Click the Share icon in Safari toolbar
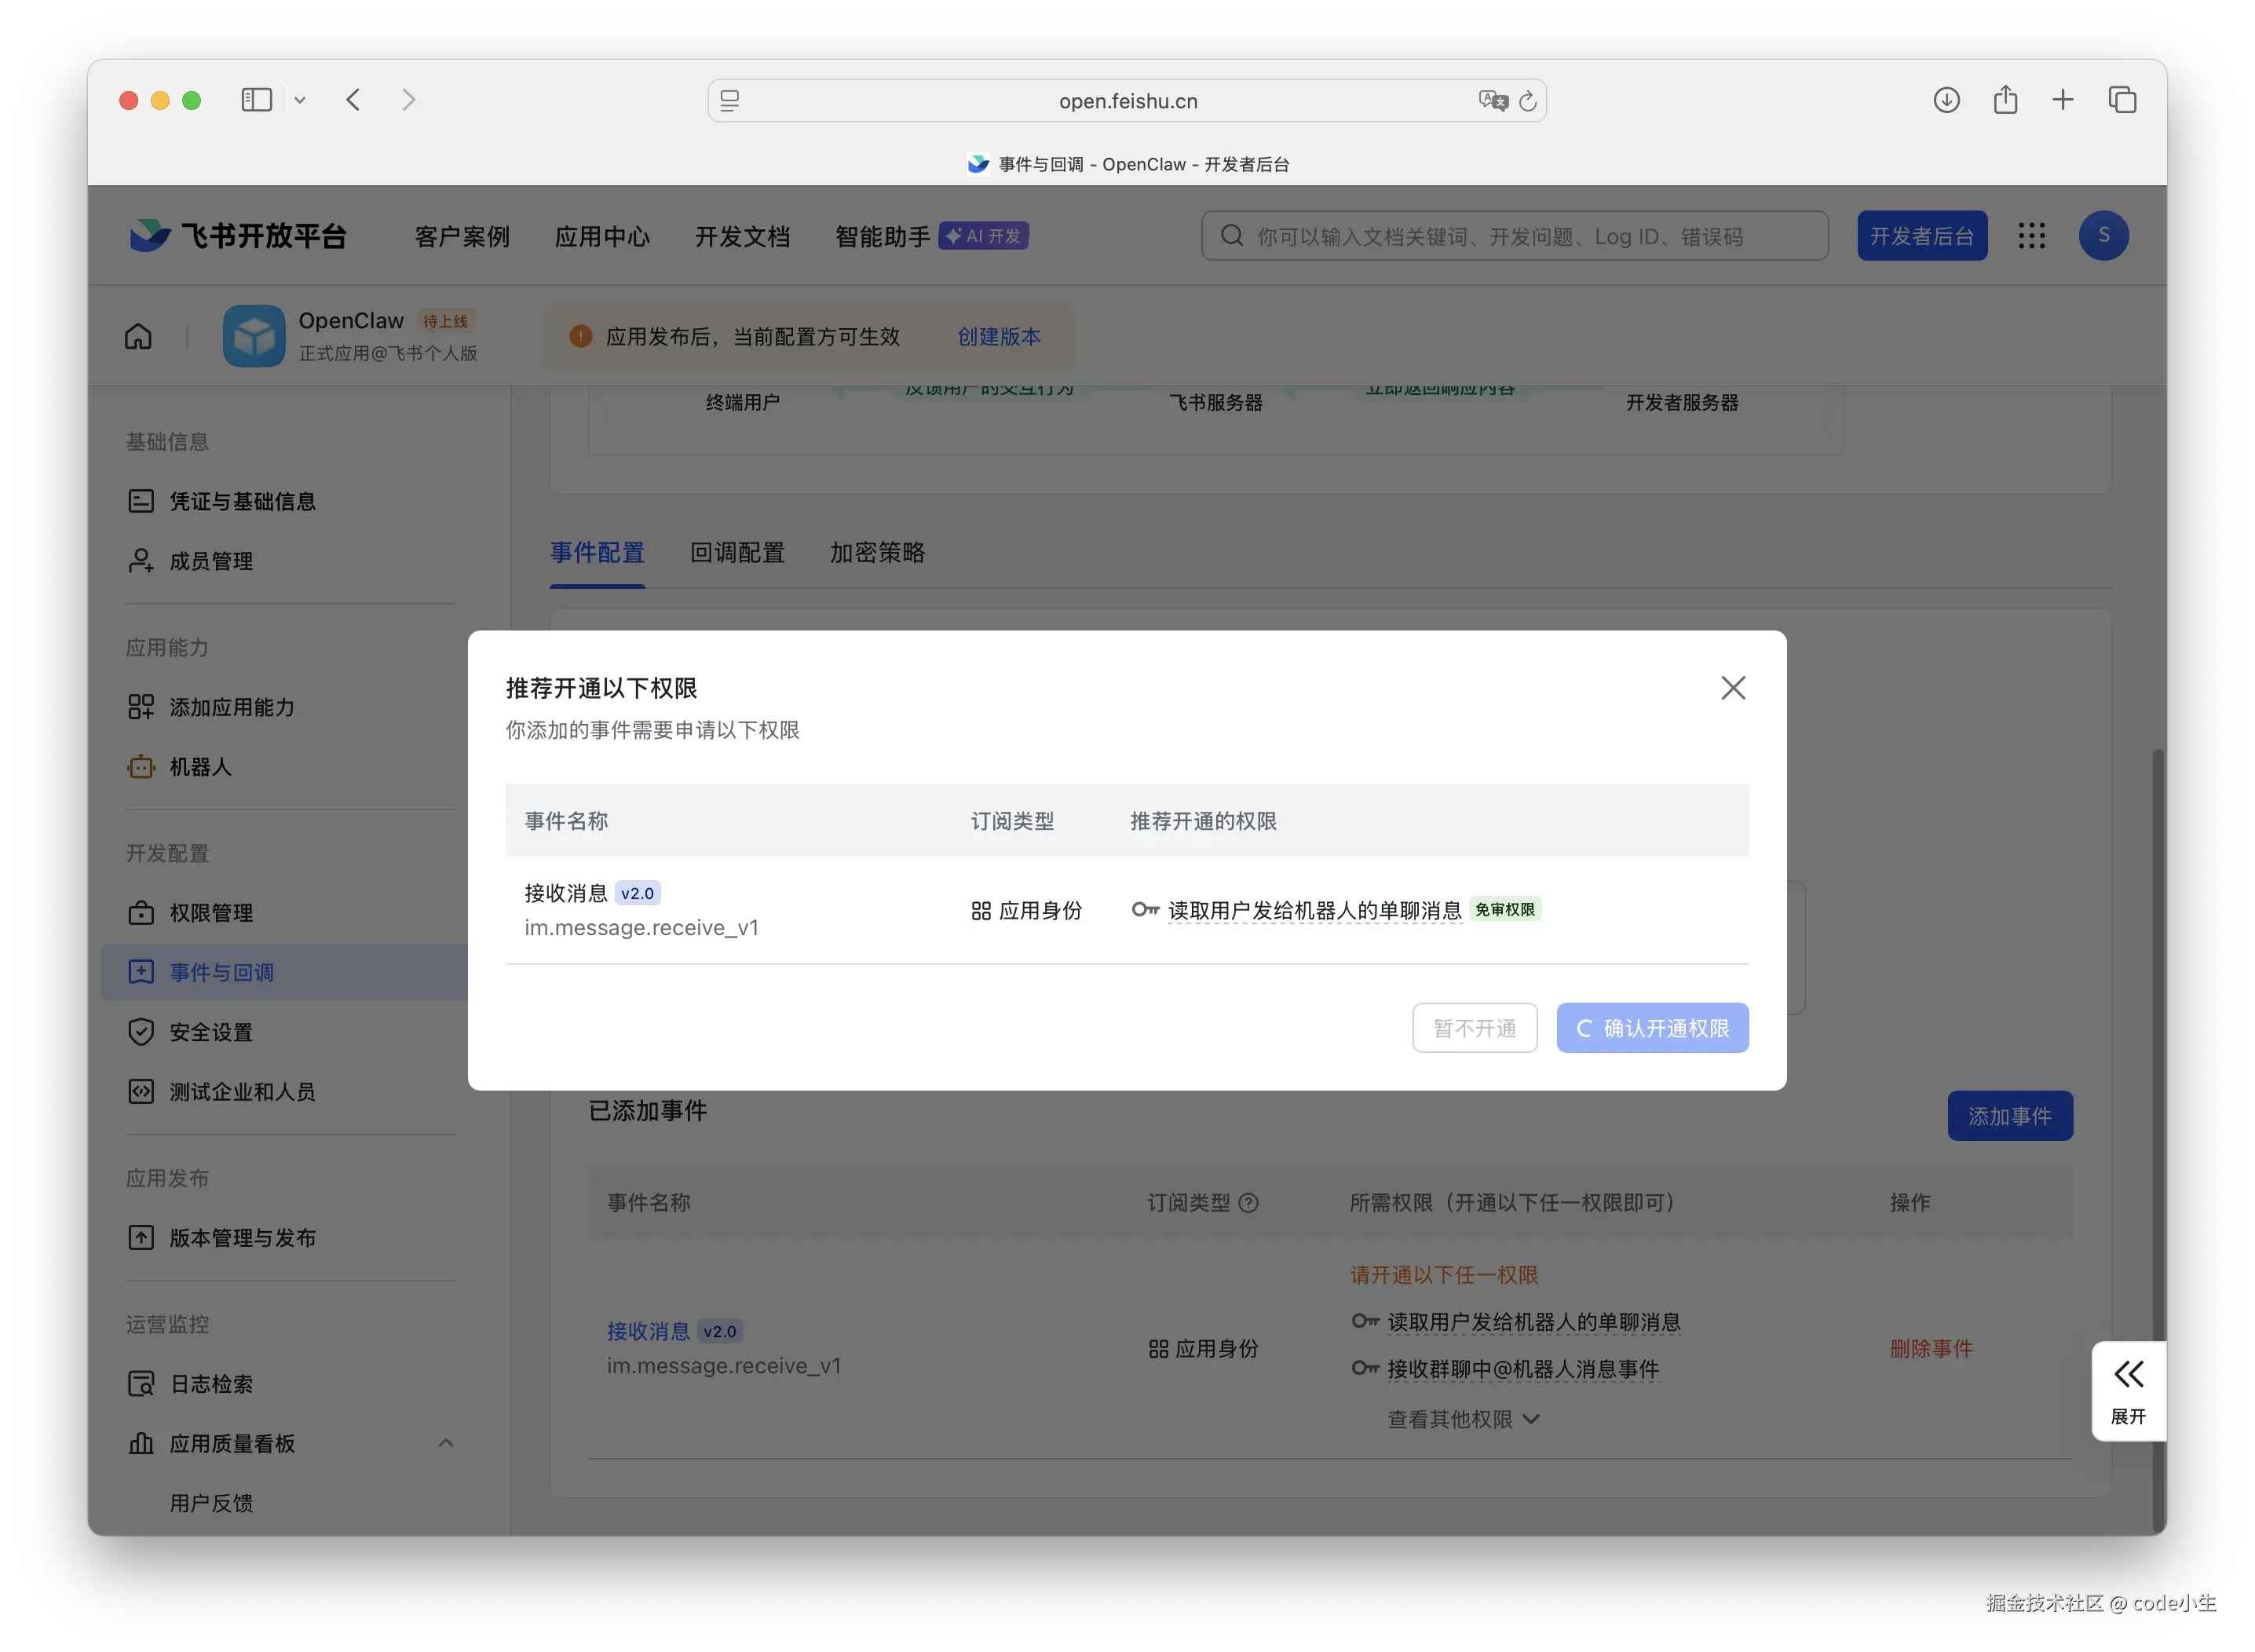 [2005, 100]
